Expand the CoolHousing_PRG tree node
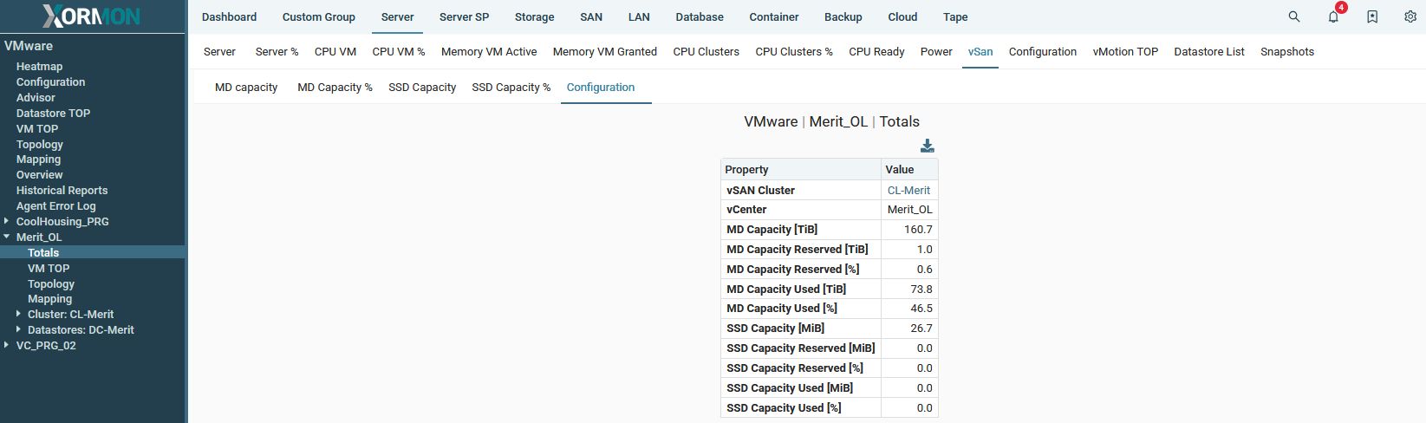This screenshot has width=1426, height=423. tap(7, 221)
